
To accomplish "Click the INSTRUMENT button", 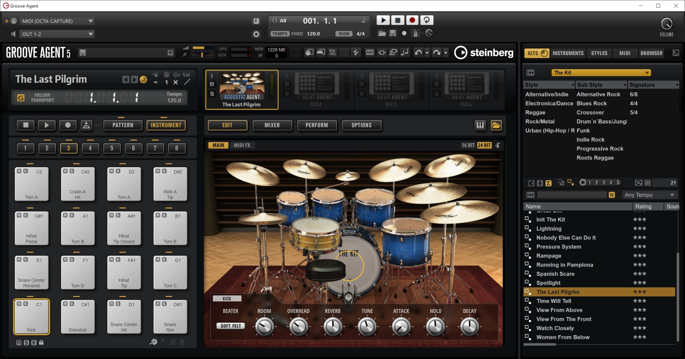I will (166, 125).
